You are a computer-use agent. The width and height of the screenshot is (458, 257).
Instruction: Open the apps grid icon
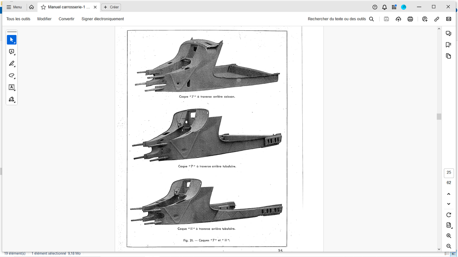click(x=394, y=7)
